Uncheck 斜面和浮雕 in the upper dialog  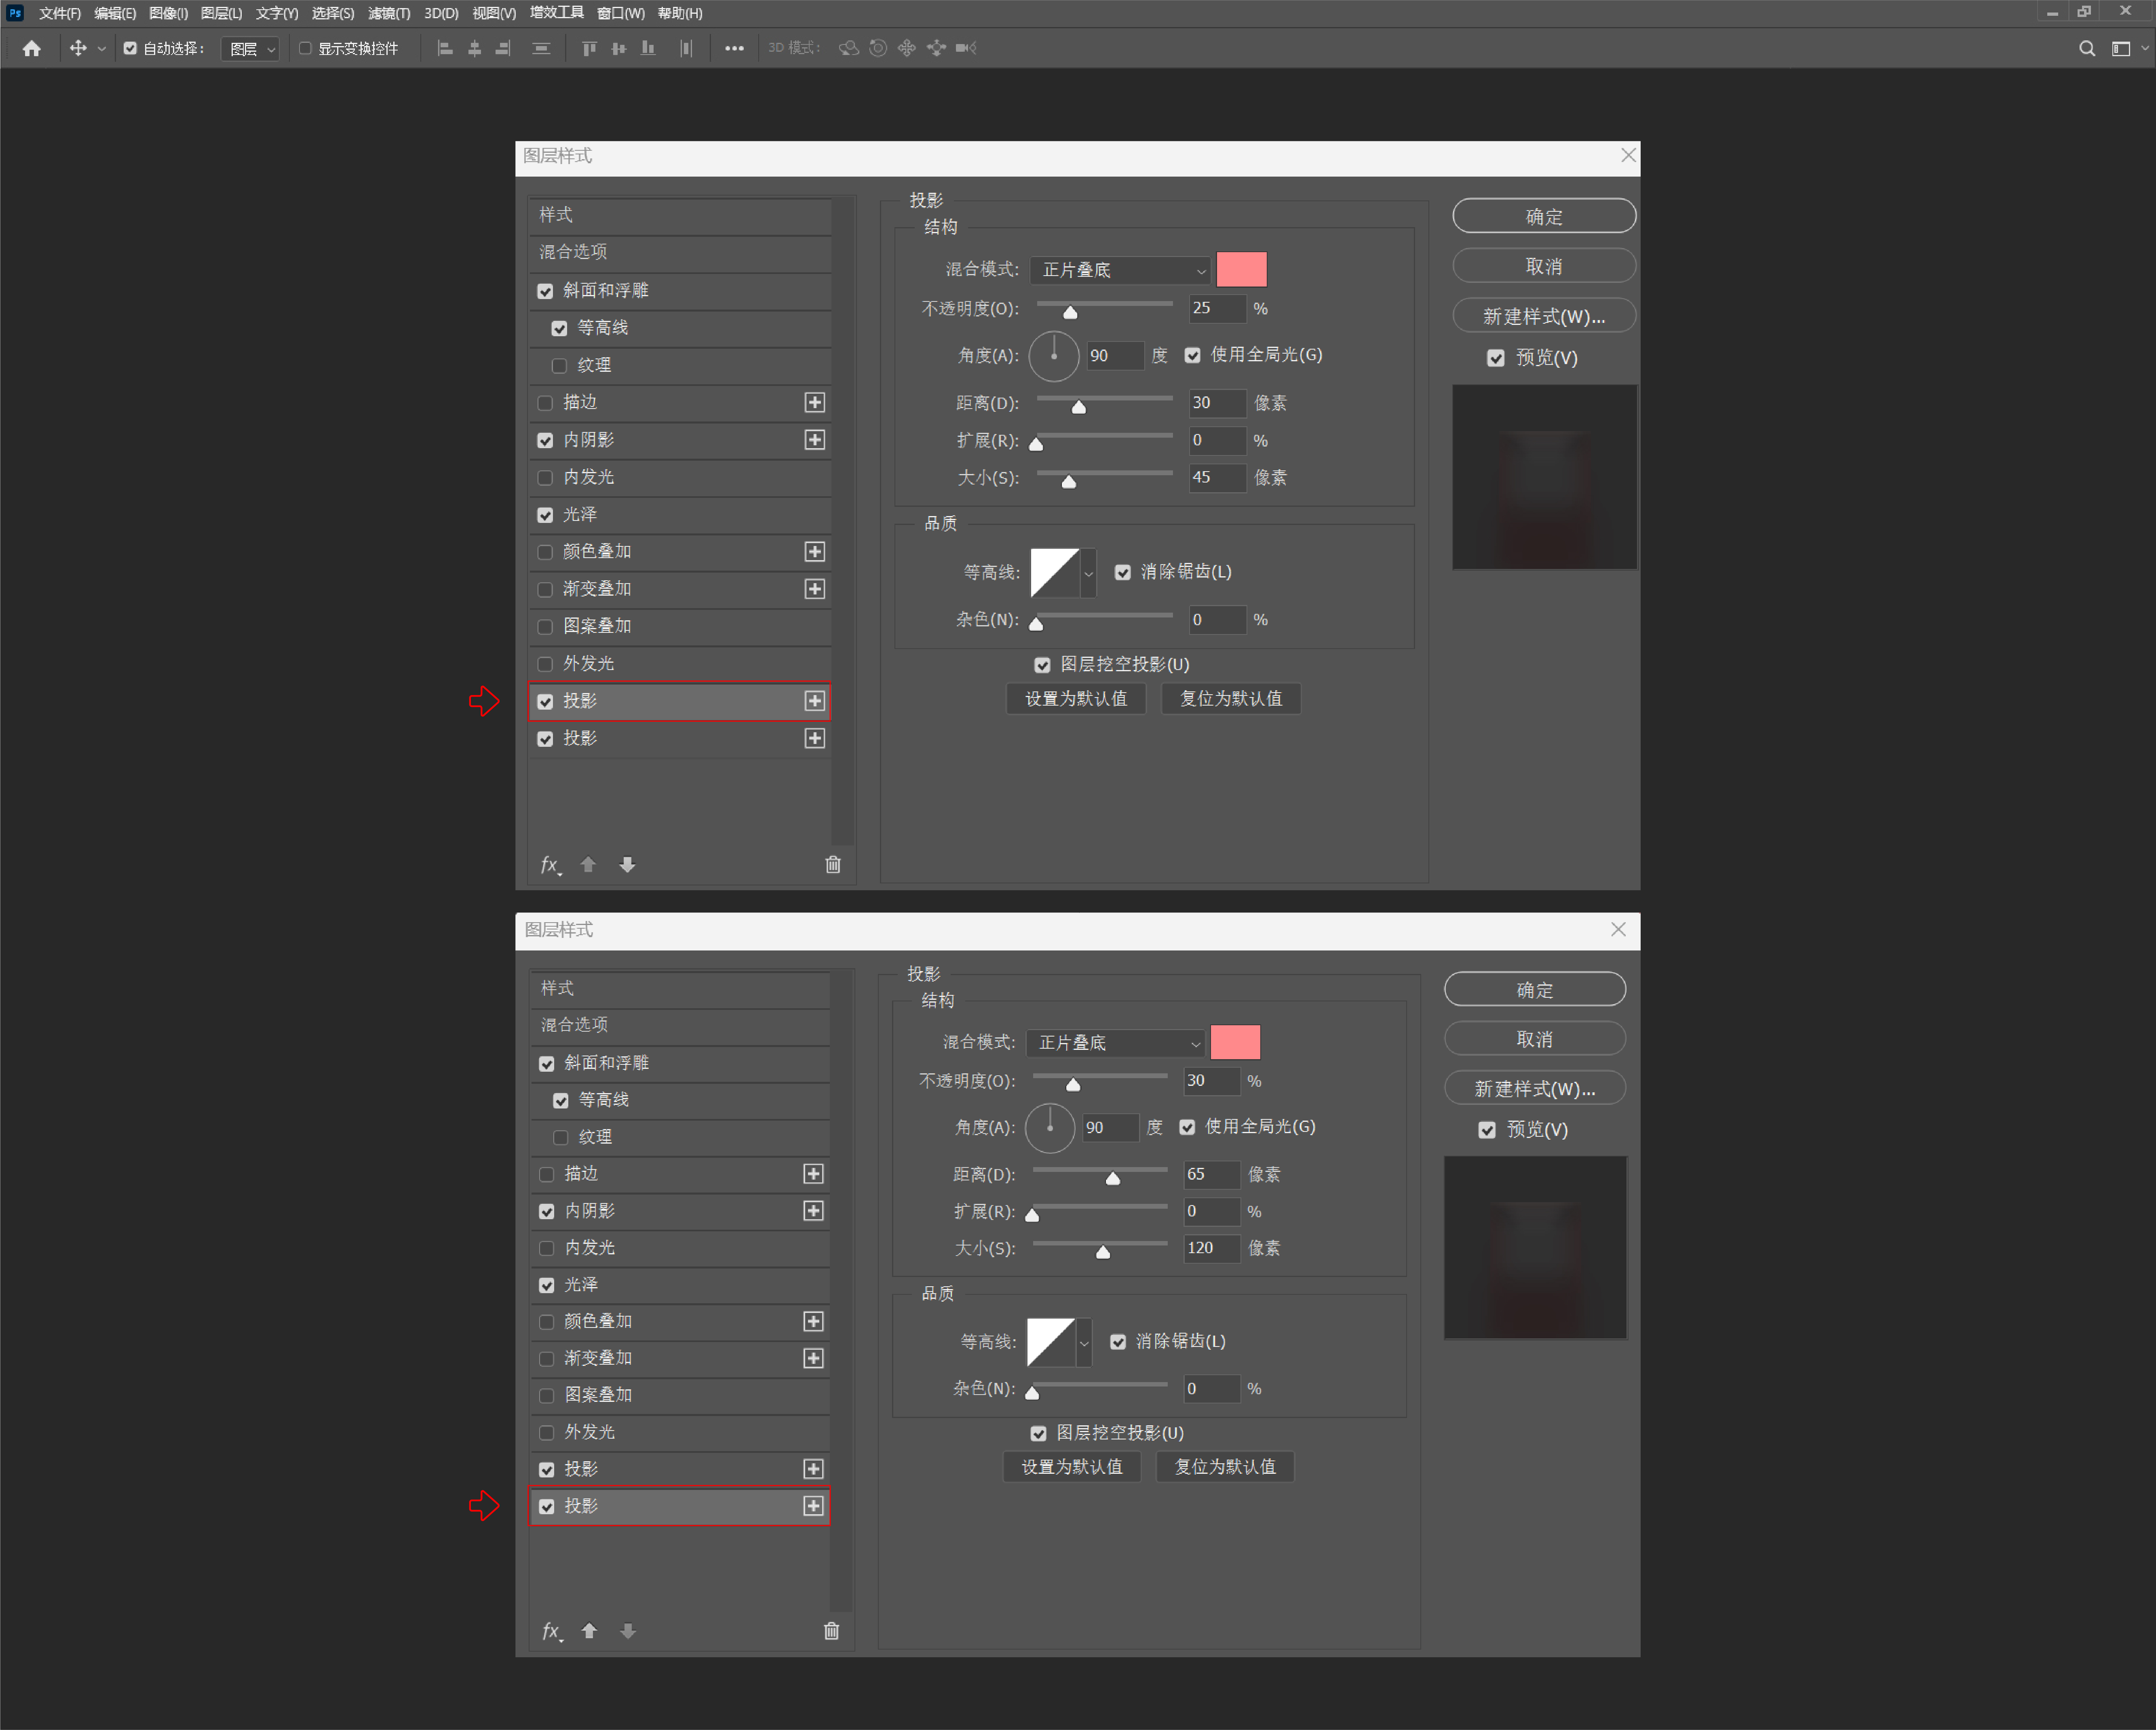545,291
